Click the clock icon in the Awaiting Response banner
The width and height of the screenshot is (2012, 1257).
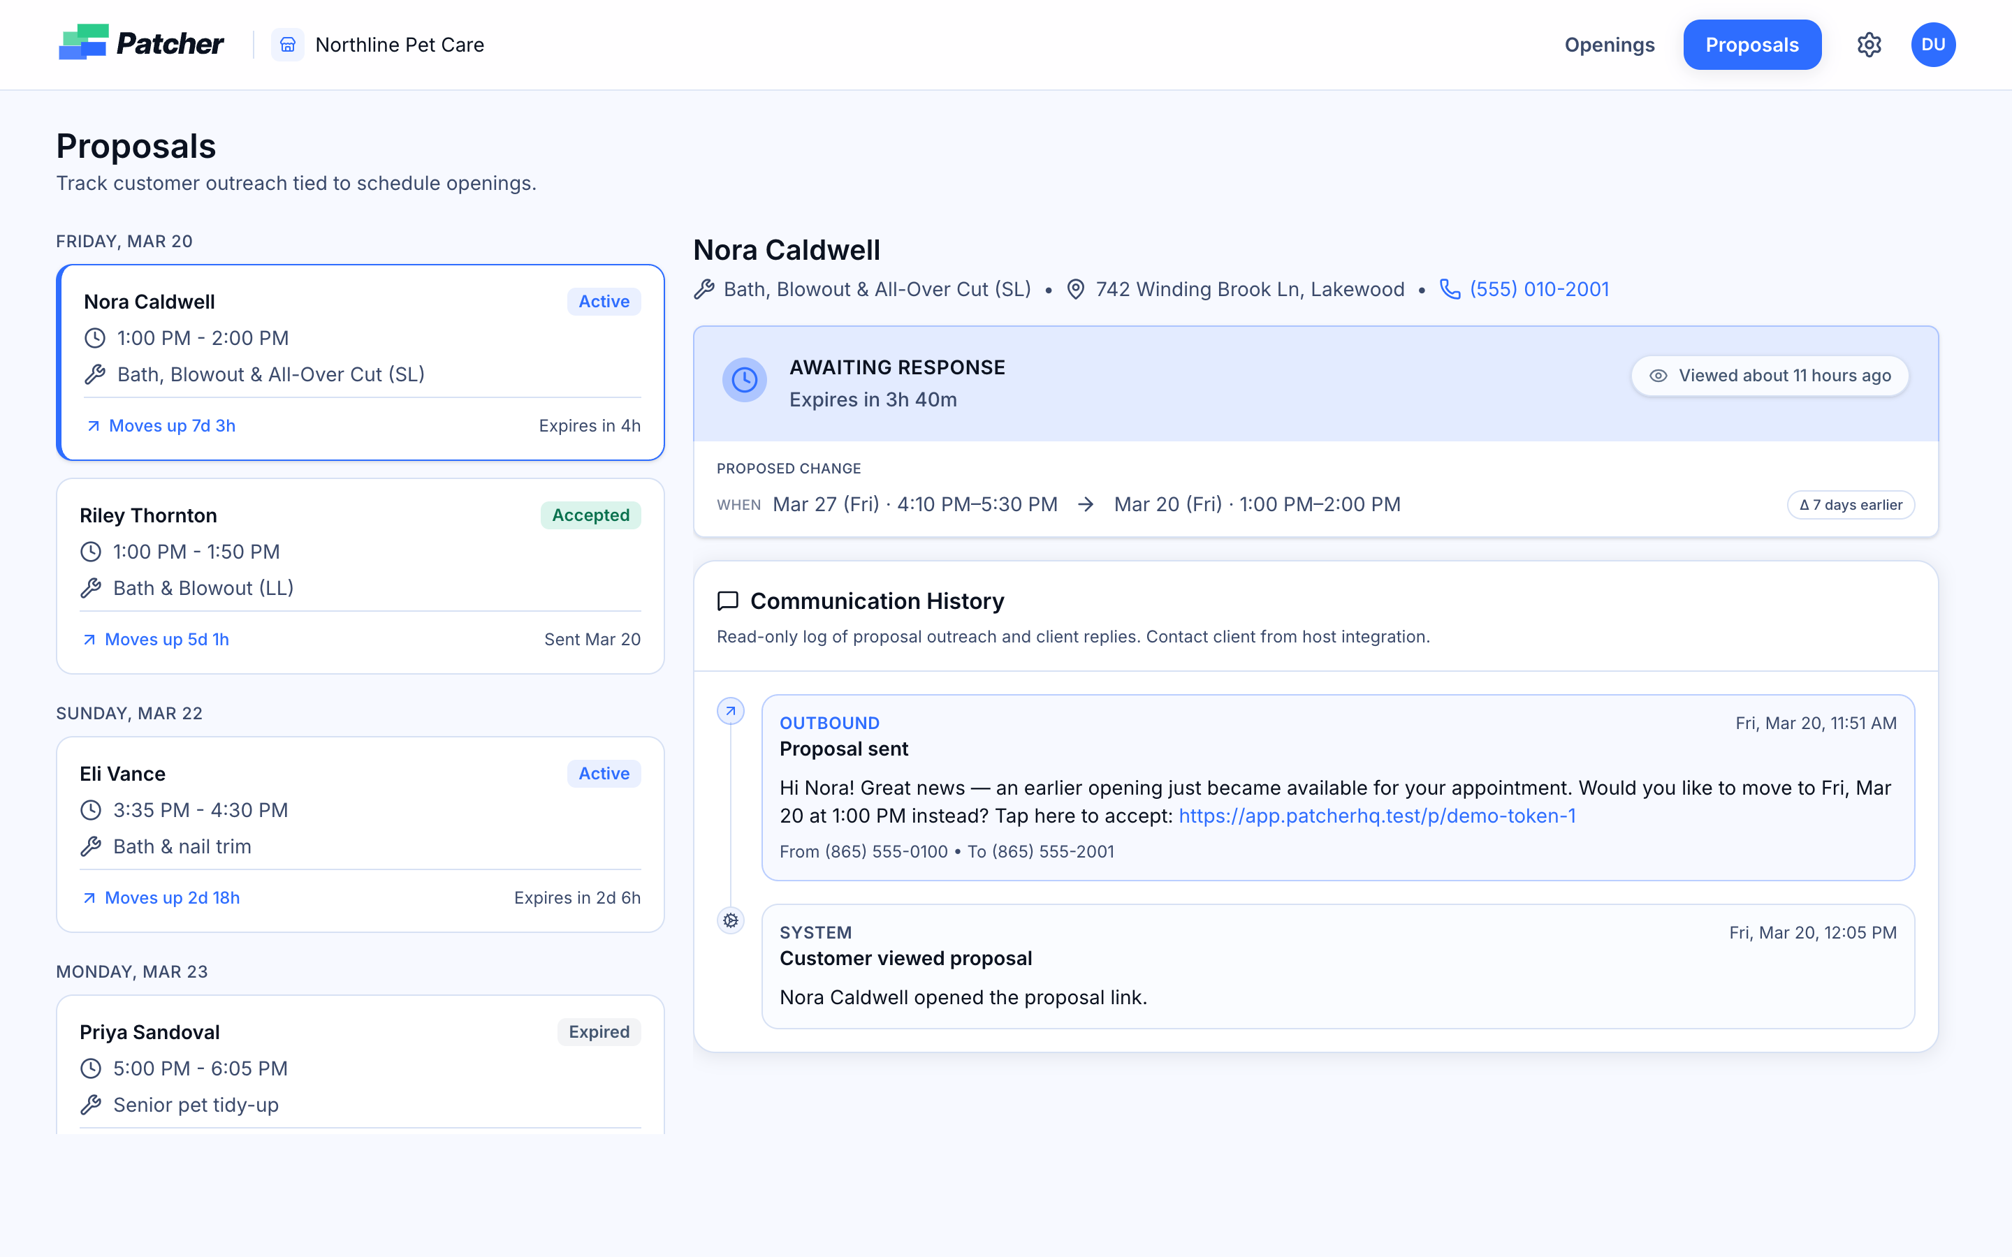click(744, 379)
